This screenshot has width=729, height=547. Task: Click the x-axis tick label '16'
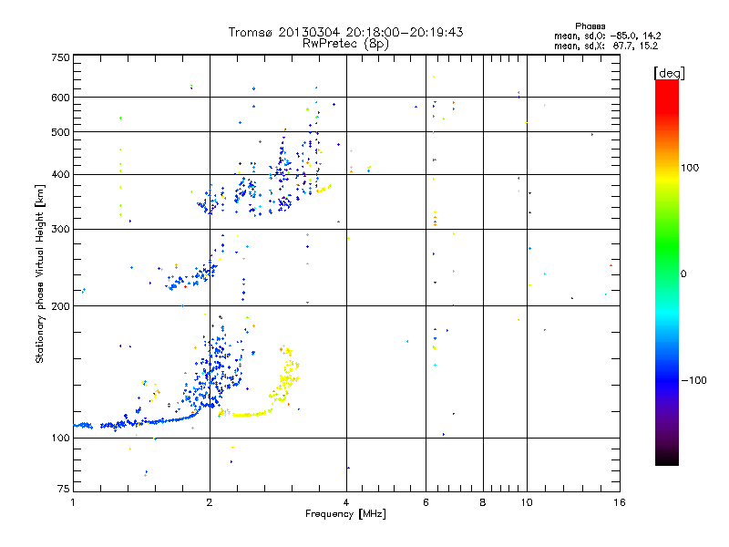pyautogui.click(x=620, y=502)
